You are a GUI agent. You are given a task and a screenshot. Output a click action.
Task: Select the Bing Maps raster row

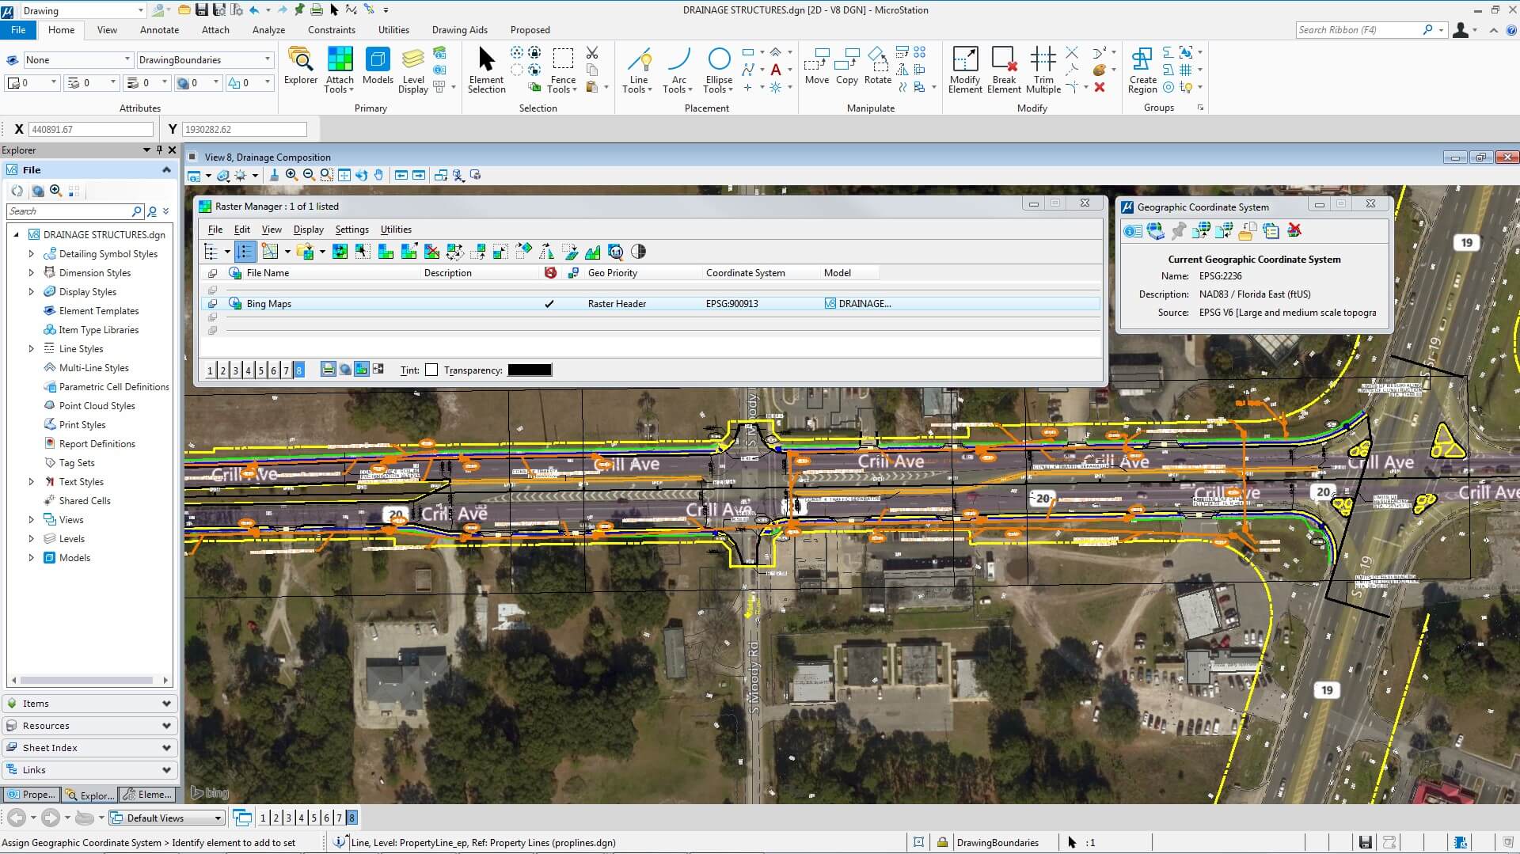(651, 304)
